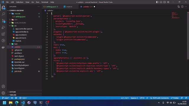The width and height of the screenshot is (189, 106).
Task: Open File Explorer from taskbar
Action: point(11,103)
